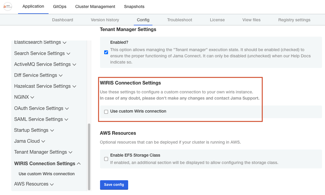Expand OAuth Service Settings chevron
The height and width of the screenshot is (195, 325).
[67, 108]
